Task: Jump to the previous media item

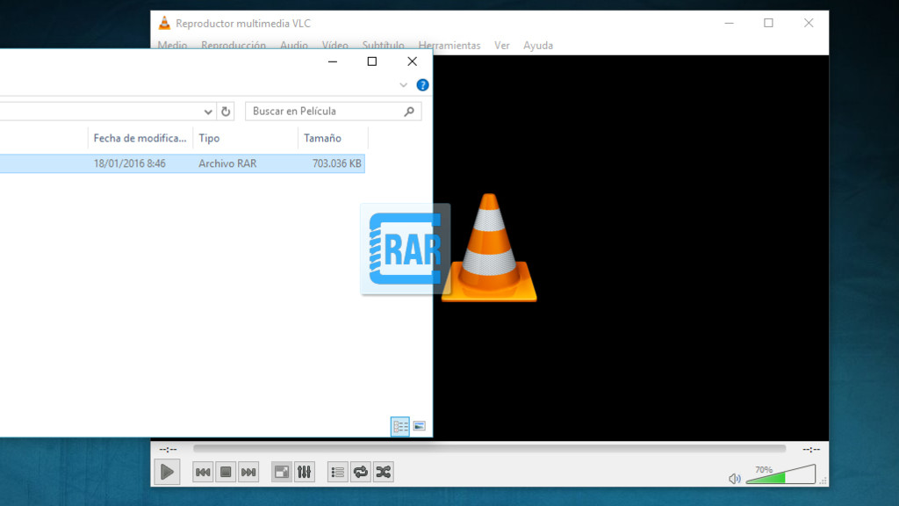Action: 203,472
